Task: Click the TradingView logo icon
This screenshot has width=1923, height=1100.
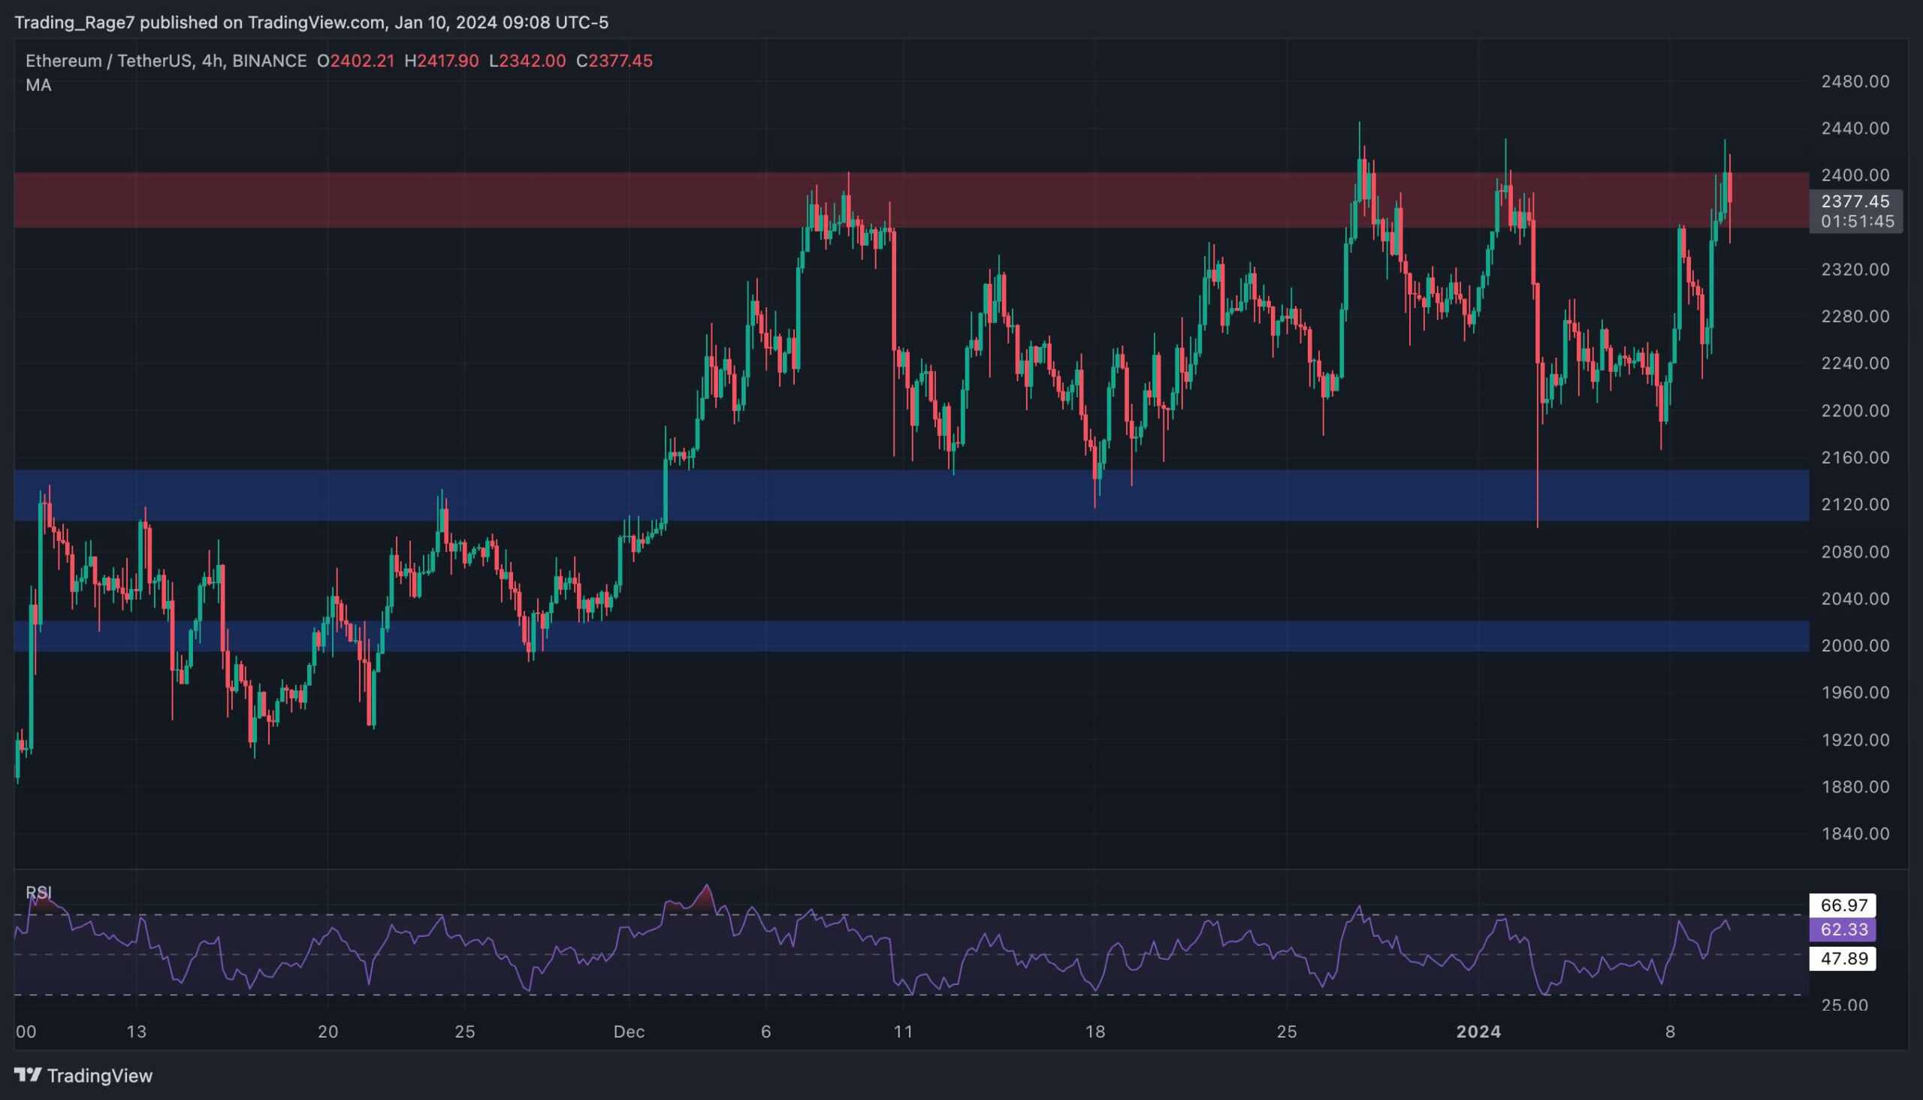Action: click(29, 1075)
